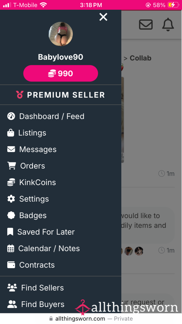This screenshot has height=324, width=182.
Task: Click the Badges seal icon
Action: click(11, 215)
